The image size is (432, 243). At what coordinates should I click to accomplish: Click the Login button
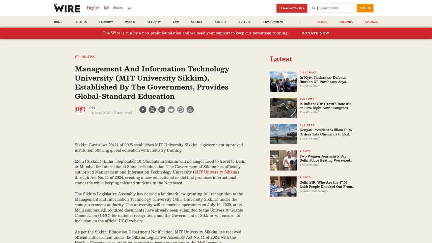[365, 8]
